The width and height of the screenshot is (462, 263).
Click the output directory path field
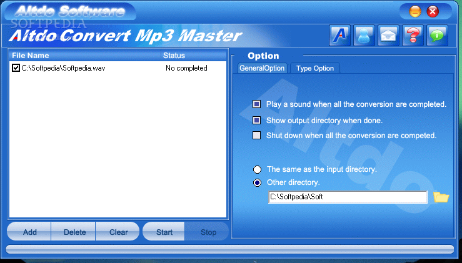(348, 197)
